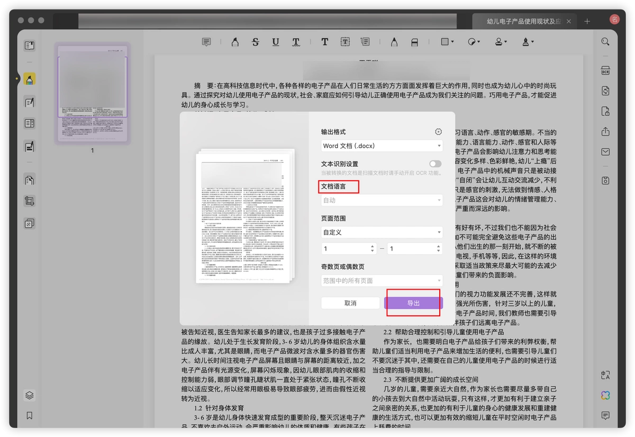Select the Crop Pages tool in sidebar
The height and width of the screenshot is (437, 635).
[30, 201]
